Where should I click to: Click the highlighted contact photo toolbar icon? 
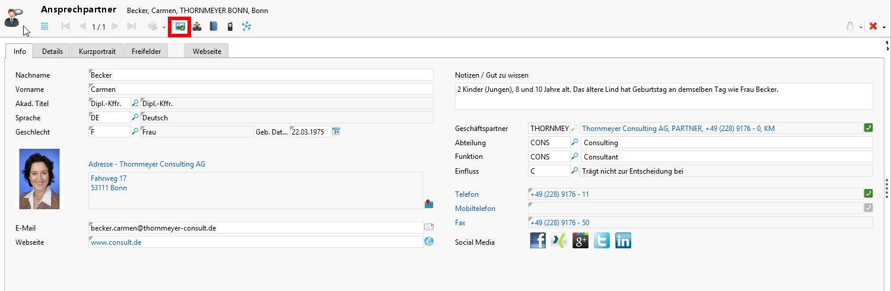pyautogui.click(x=180, y=27)
